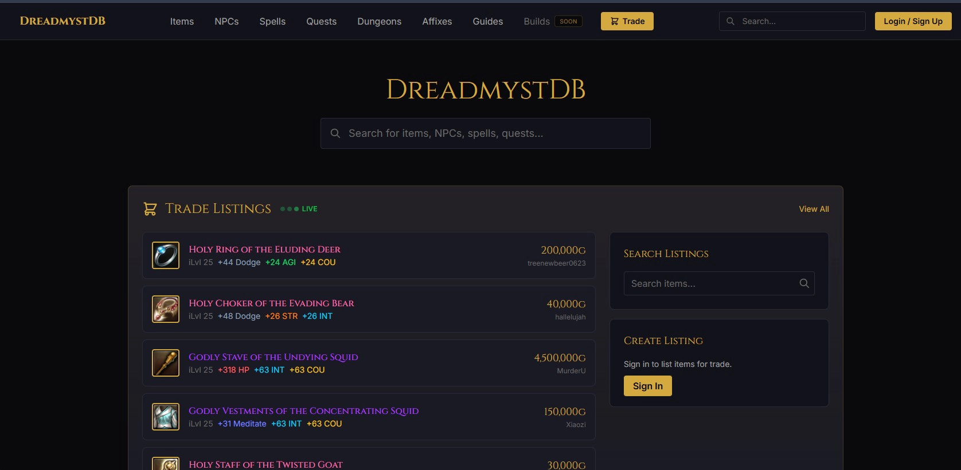The image size is (961, 470).
Task: Open the Guides page
Action: coord(487,21)
